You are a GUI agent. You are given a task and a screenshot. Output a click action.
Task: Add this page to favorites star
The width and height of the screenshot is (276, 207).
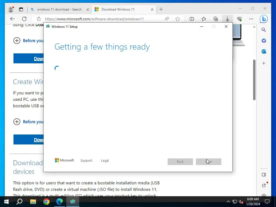178,19
